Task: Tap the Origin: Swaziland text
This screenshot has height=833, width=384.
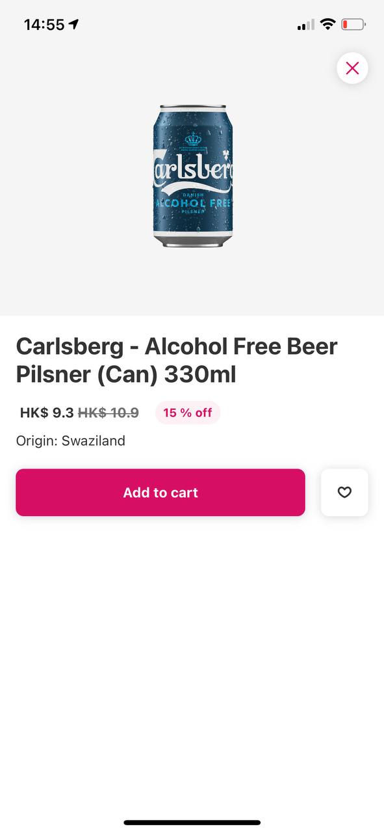Action: [x=71, y=441]
